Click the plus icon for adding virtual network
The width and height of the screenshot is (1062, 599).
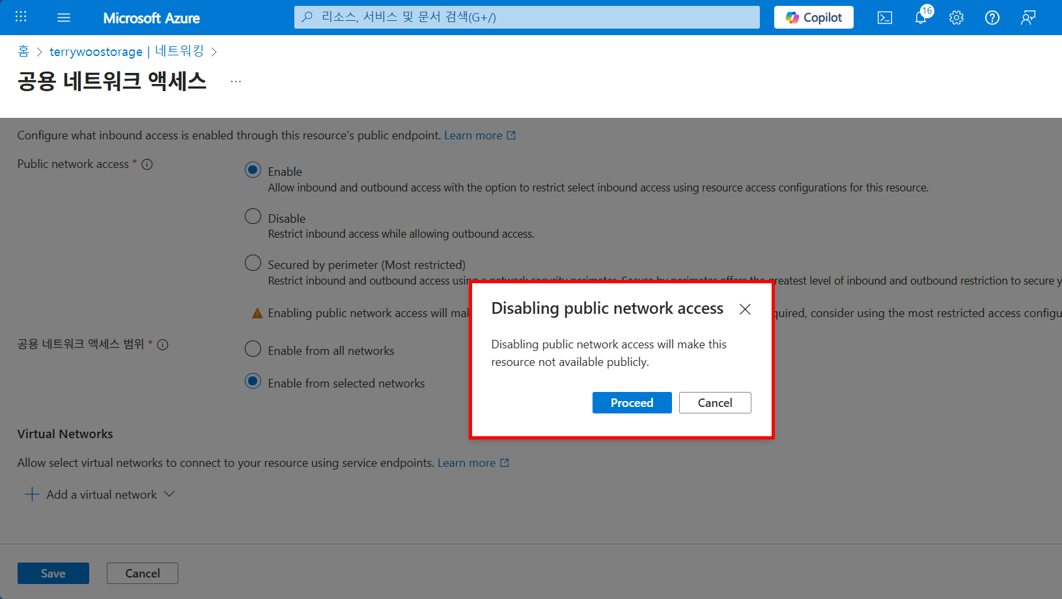coord(32,494)
